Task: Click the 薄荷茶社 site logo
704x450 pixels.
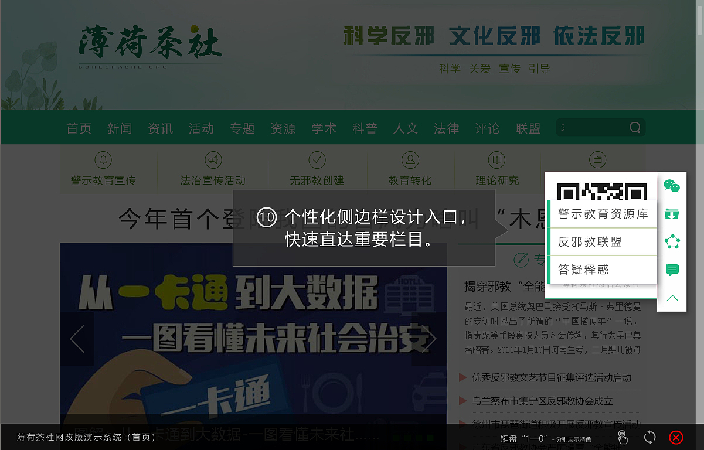Action: click(150, 47)
